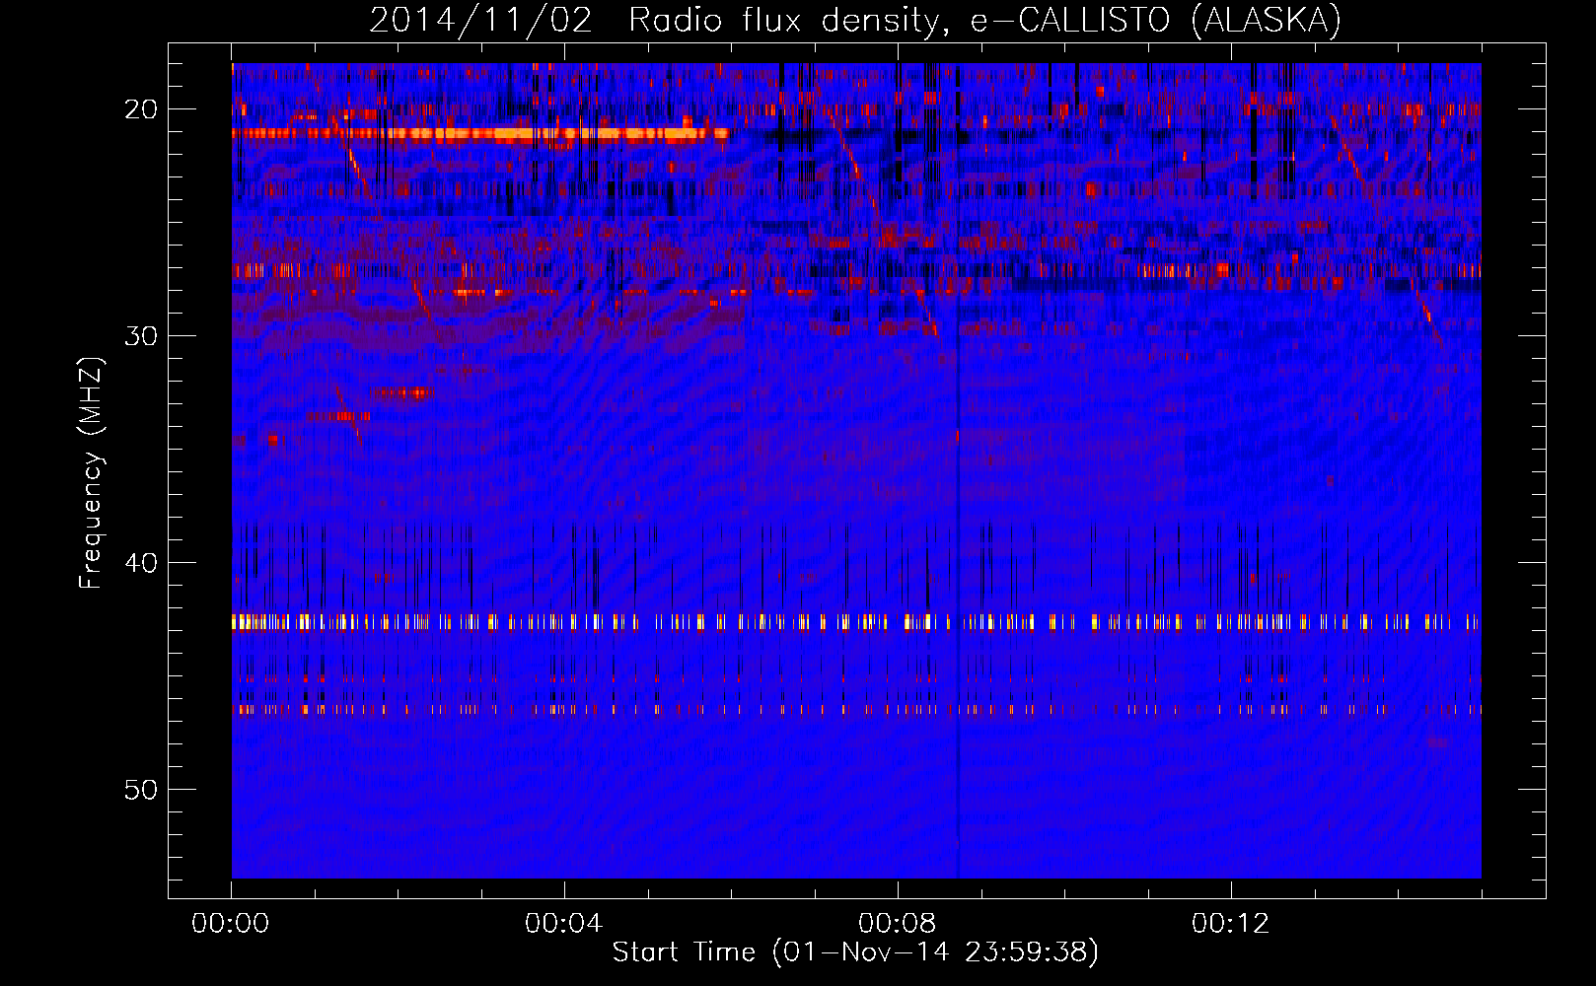Image resolution: width=1596 pixels, height=986 pixels.
Task: Click the 'Frequency (MHZ)' axis label
Action: click(x=91, y=472)
